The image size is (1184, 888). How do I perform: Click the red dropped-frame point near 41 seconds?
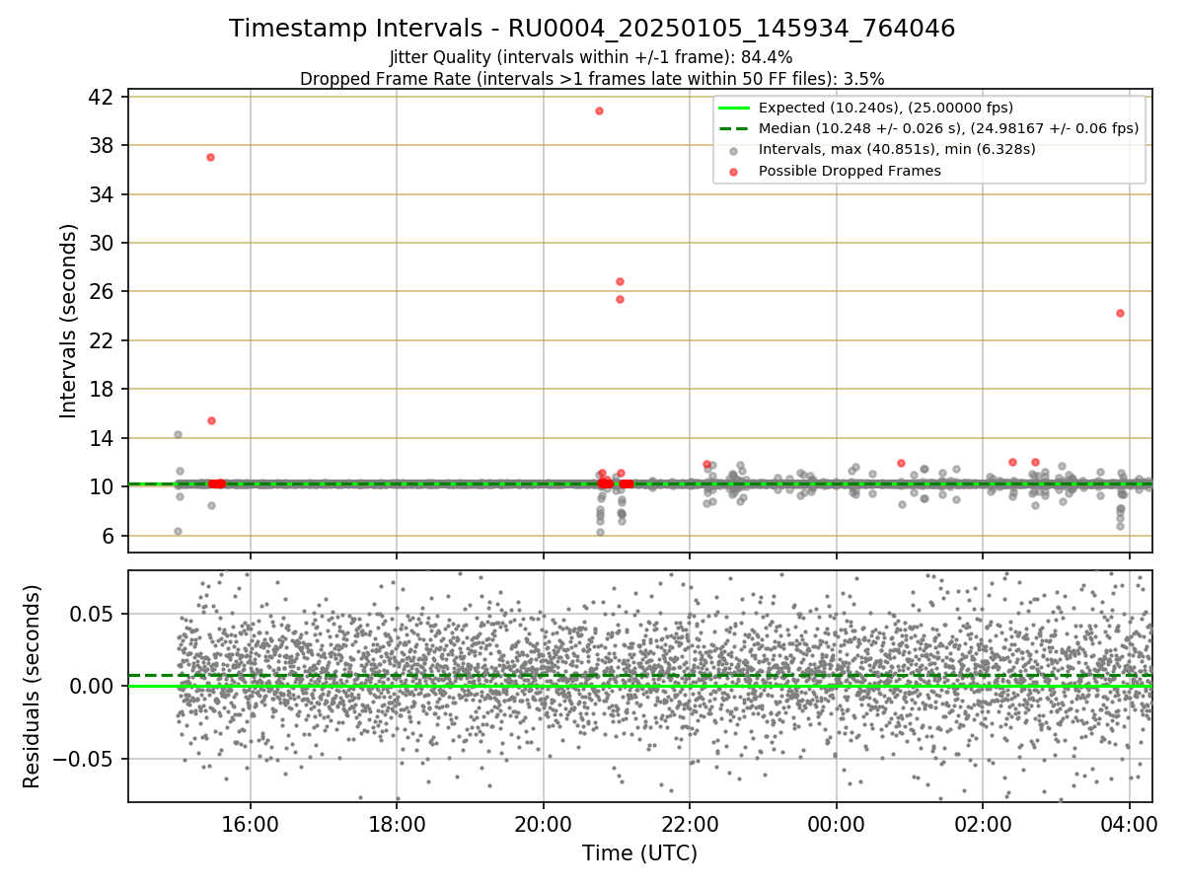(599, 111)
